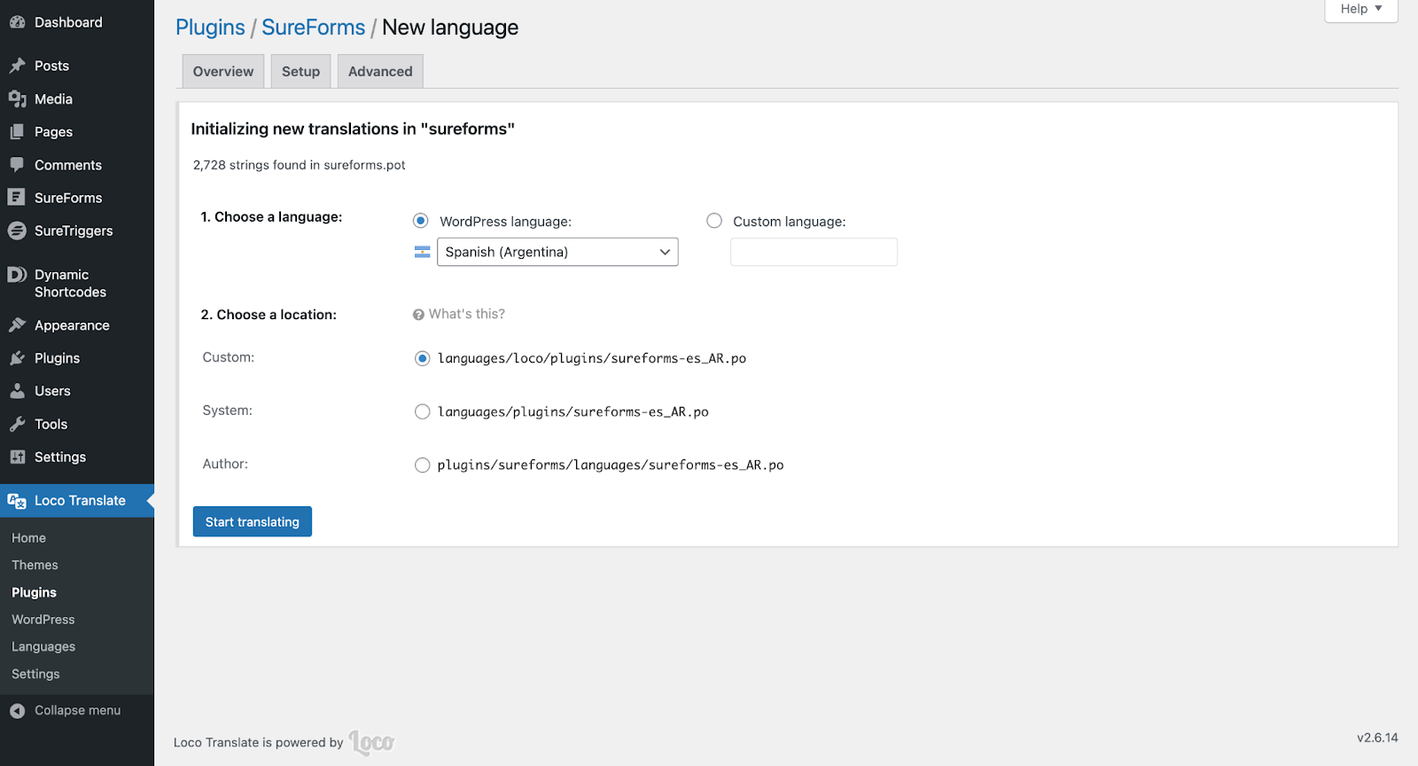Click the Collapse menu arrow icon
The width and height of the screenshot is (1418, 766).
click(x=17, y=711)
